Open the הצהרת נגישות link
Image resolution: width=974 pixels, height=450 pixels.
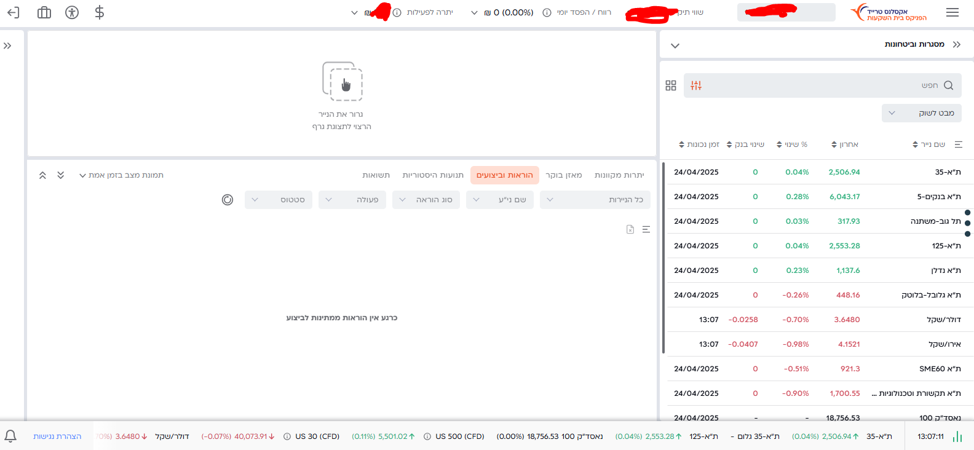tap(57, 436)
